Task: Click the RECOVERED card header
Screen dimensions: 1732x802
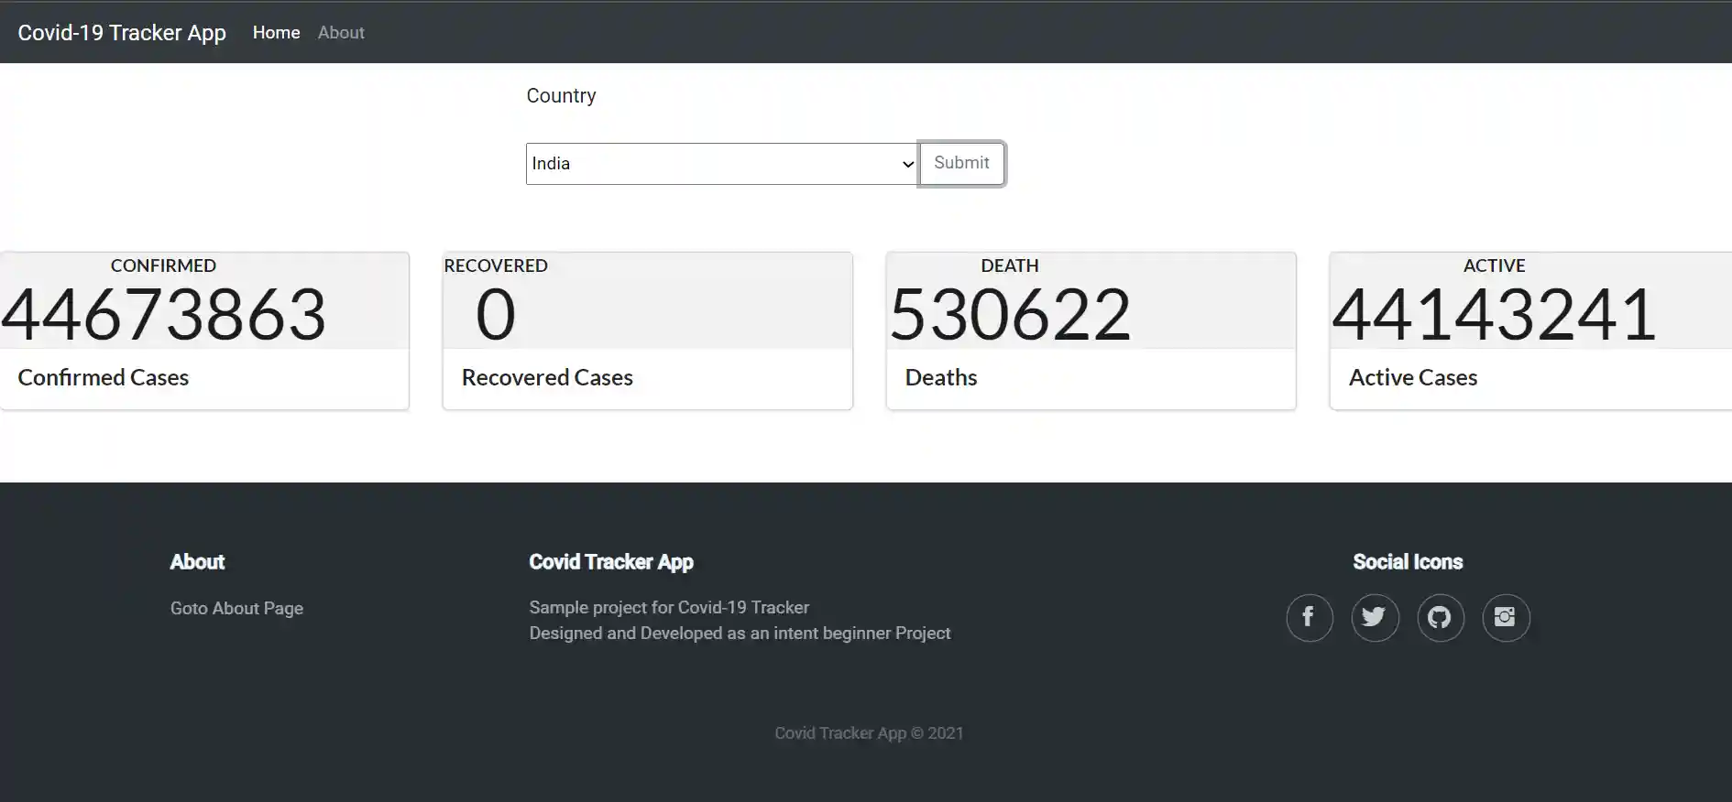Action: tap(496, 266)
